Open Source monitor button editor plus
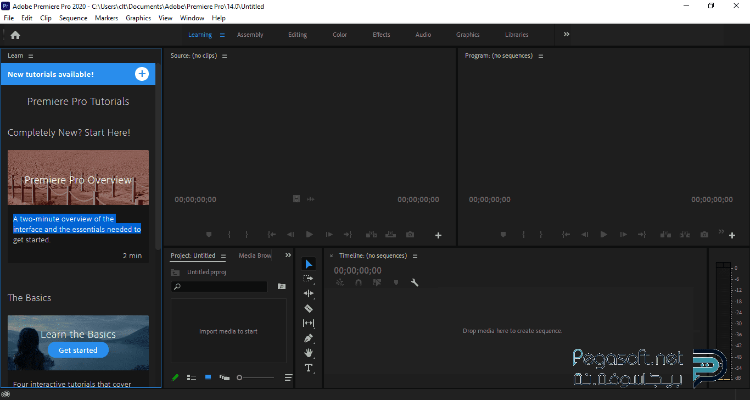 (438, 236)
